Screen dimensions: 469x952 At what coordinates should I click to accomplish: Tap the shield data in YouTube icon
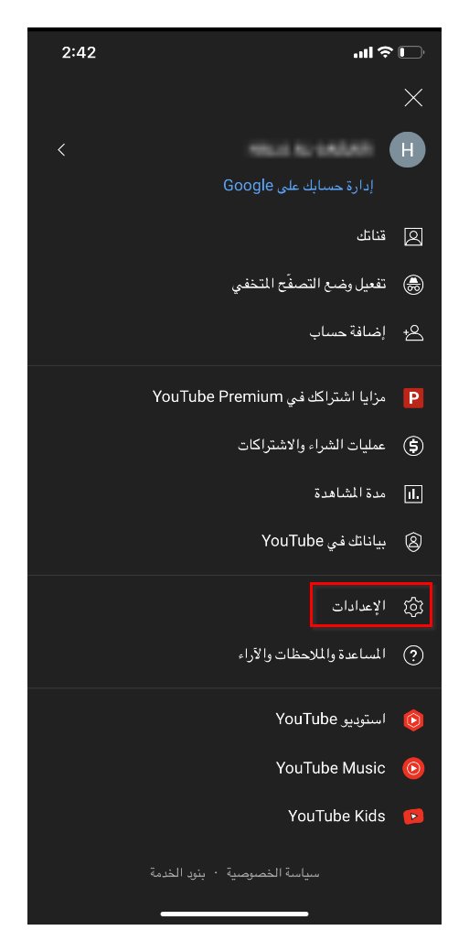[413, 542]
